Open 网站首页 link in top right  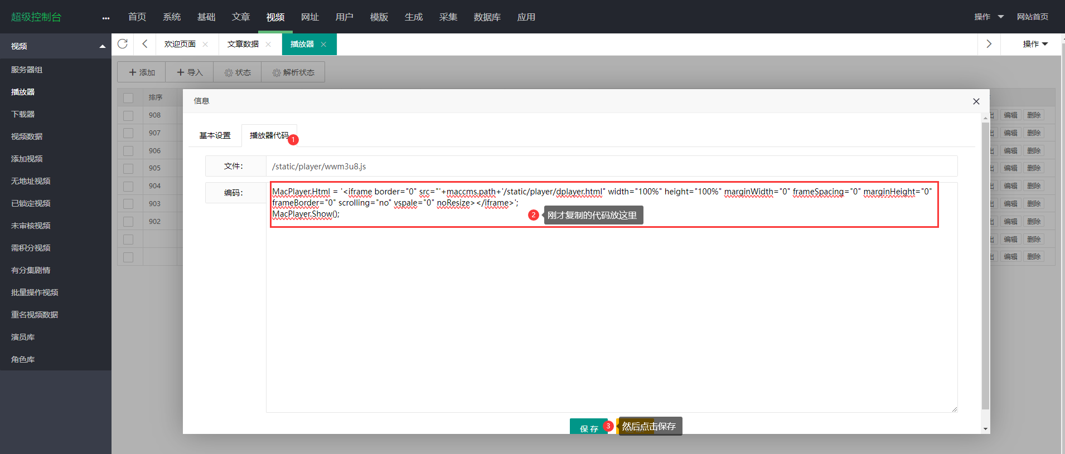(x=1032, y=17)
